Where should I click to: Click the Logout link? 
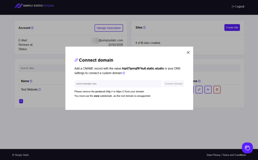tap(238, 6)
